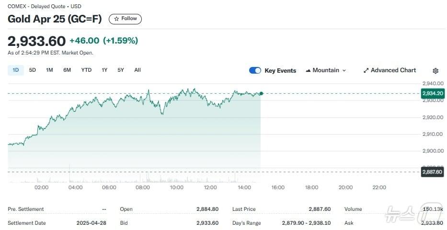Select the 1M range tab
This screenshot has height=230, width=447.
pyautogui.click(x=49, y=70)
